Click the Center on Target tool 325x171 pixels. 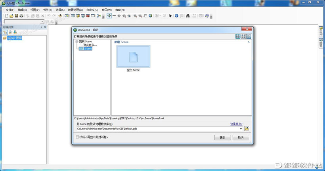tap(119, 16)
